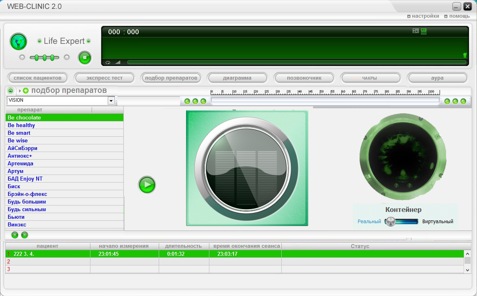
Task: Click the session table scrollbar up arrow
Action: 468,253
